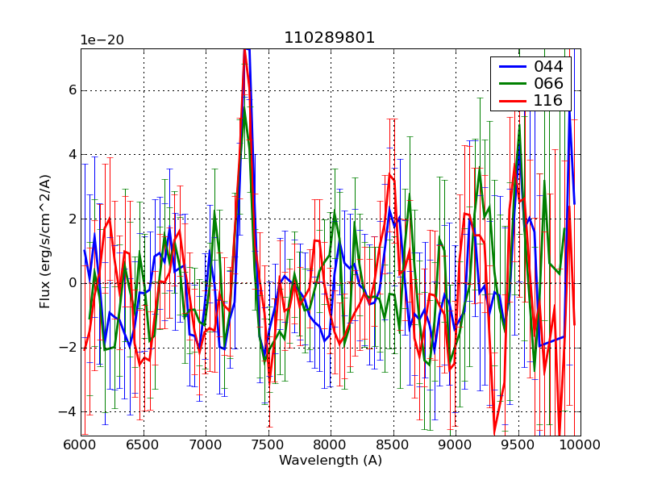The height and width of the screenshot is (484, 645).
Task: Click the 0 y-axis tick label
Action: [x=72, y=283]
